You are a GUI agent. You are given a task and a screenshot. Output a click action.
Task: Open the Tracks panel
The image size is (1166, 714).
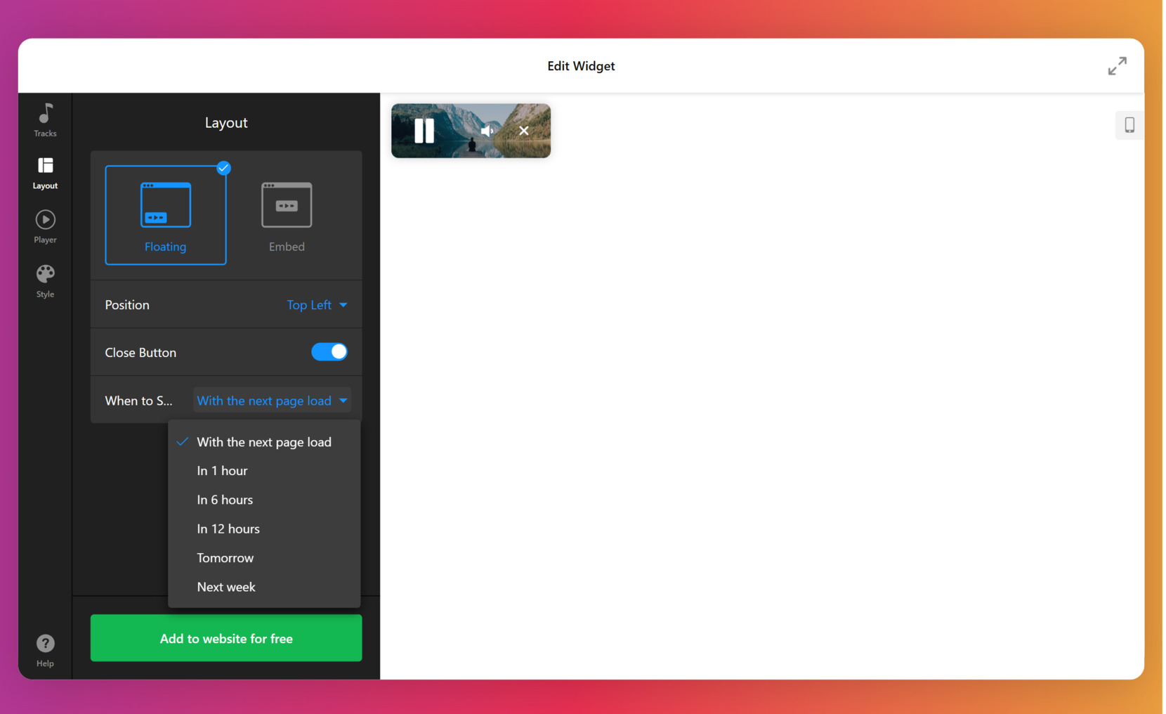44,119
